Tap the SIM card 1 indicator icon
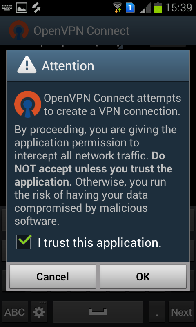Screen dimensions: 196x327 pyautogui.click(x=130, y=8)
